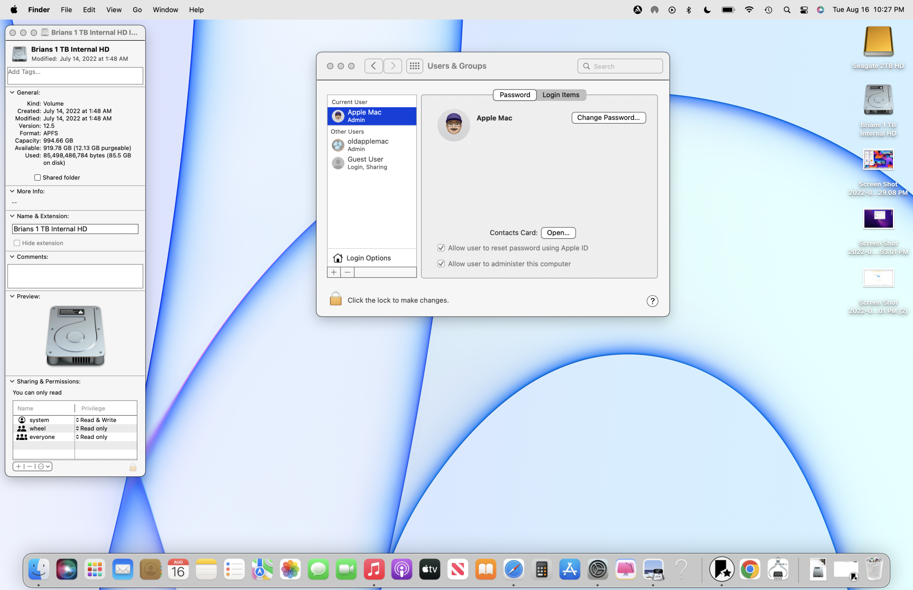The image size is (913, 590).
Task: Expand the Comments section disclosure triangle
Action: (13, 256)
